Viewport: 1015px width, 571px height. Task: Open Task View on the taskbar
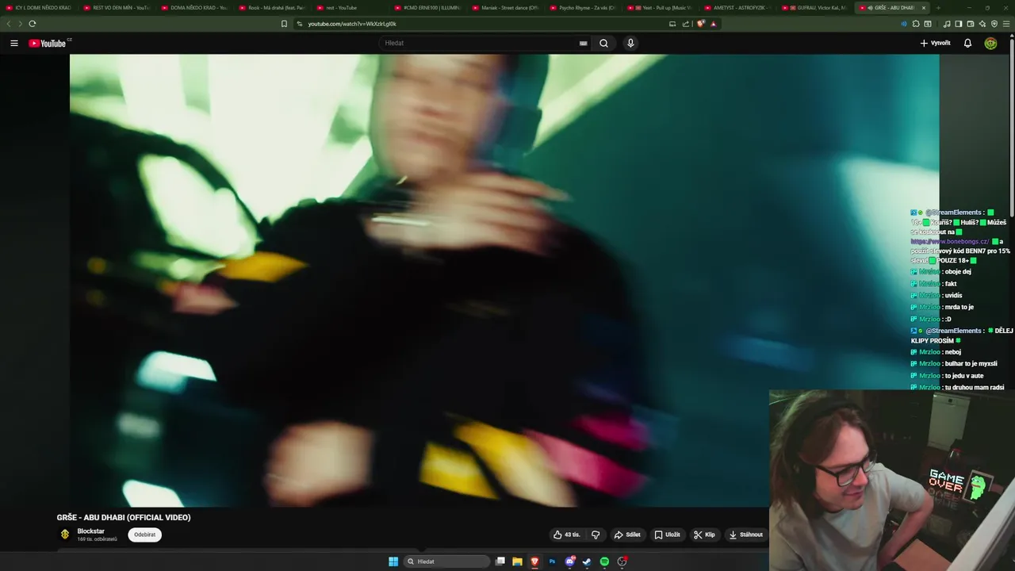tap(500, 561)
